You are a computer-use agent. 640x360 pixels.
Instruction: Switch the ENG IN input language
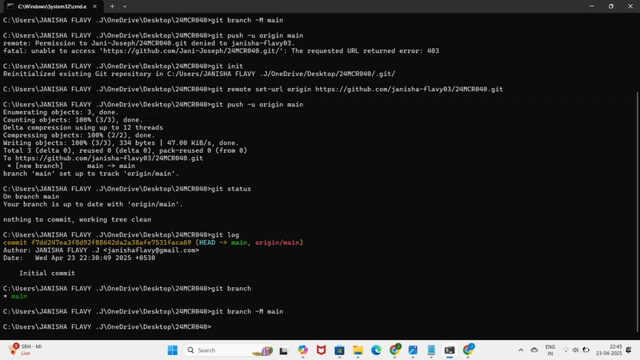[550, 350]
